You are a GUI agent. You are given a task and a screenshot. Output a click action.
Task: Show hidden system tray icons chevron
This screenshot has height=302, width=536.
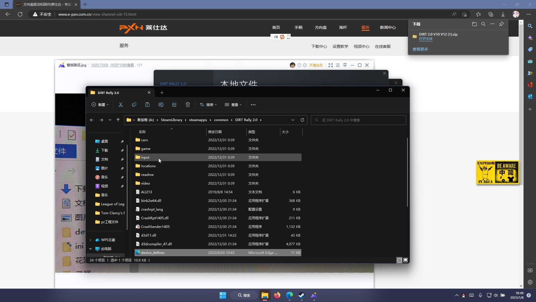click(457, 295)
